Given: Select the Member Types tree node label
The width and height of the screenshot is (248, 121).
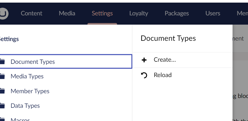Looking at the screenshot, I should pos(30,91).
